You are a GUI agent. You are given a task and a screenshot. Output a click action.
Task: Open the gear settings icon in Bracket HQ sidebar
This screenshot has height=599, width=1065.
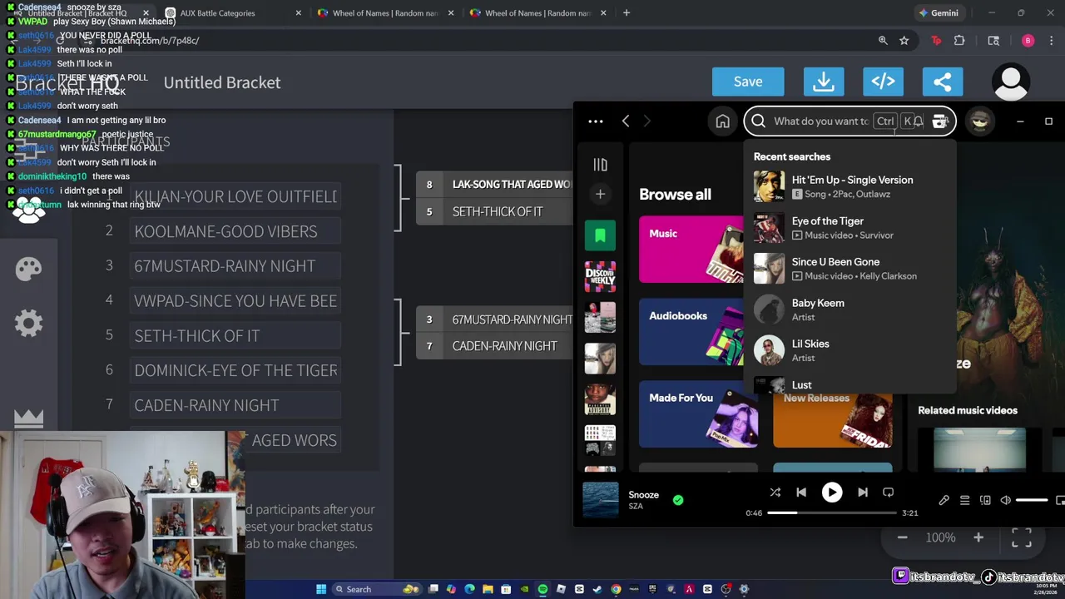(x=28, y=323)
